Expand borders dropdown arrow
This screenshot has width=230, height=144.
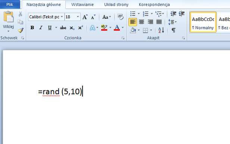(151, 30)
